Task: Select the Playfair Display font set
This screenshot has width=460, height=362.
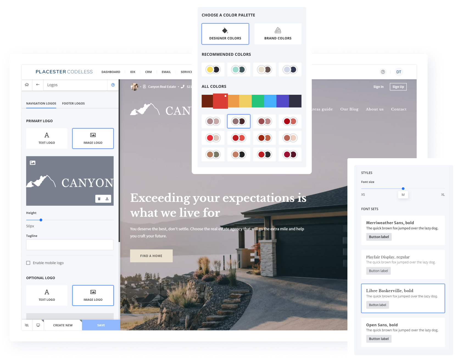Action: click(x=403, y=264)
